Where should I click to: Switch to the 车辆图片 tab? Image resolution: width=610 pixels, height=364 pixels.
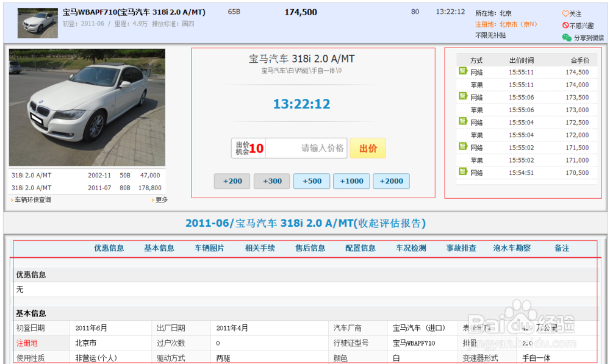[x=209, y=248]
